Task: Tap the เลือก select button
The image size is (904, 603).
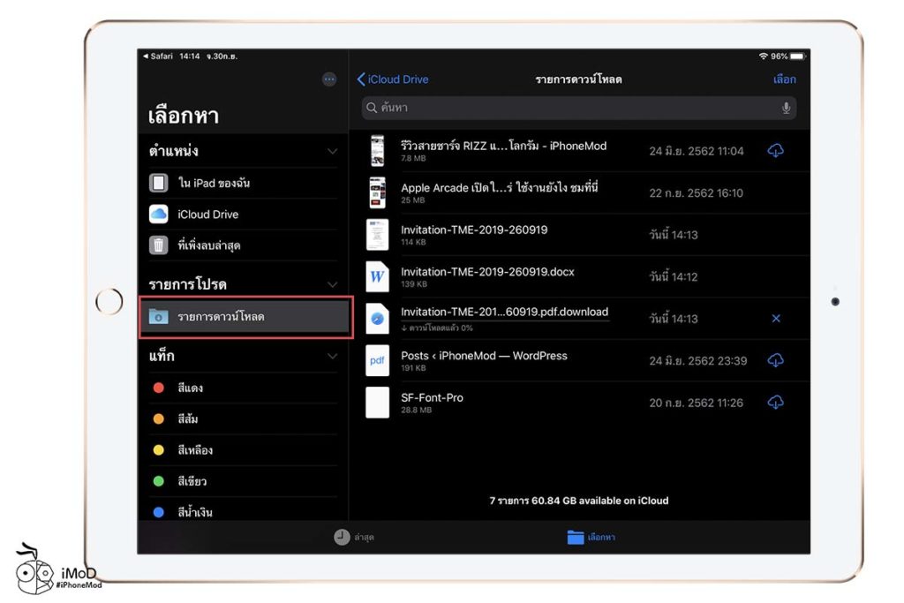Action: (782, 79)
